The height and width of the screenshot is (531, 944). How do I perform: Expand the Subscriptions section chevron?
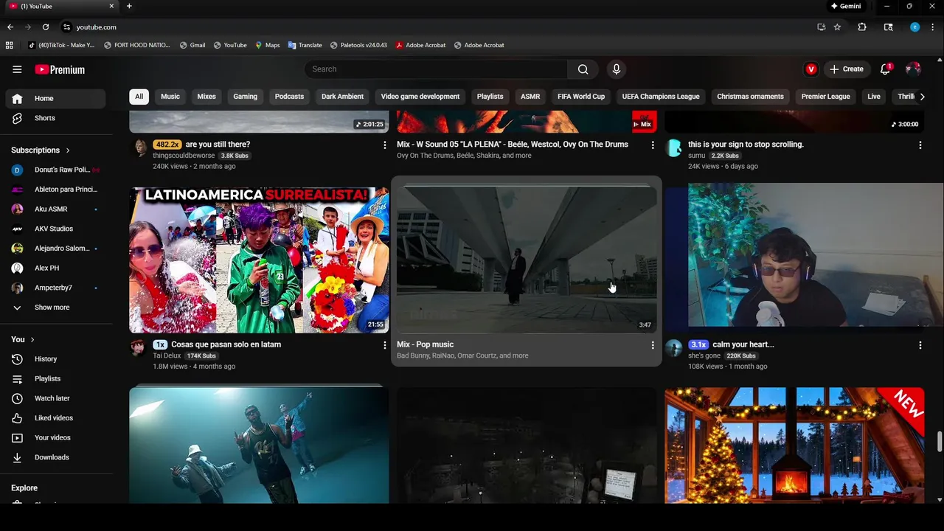pyautogui.click(x=68, y=150)
